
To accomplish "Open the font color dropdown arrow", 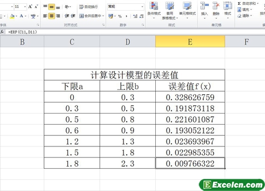I will click(25, 16).
